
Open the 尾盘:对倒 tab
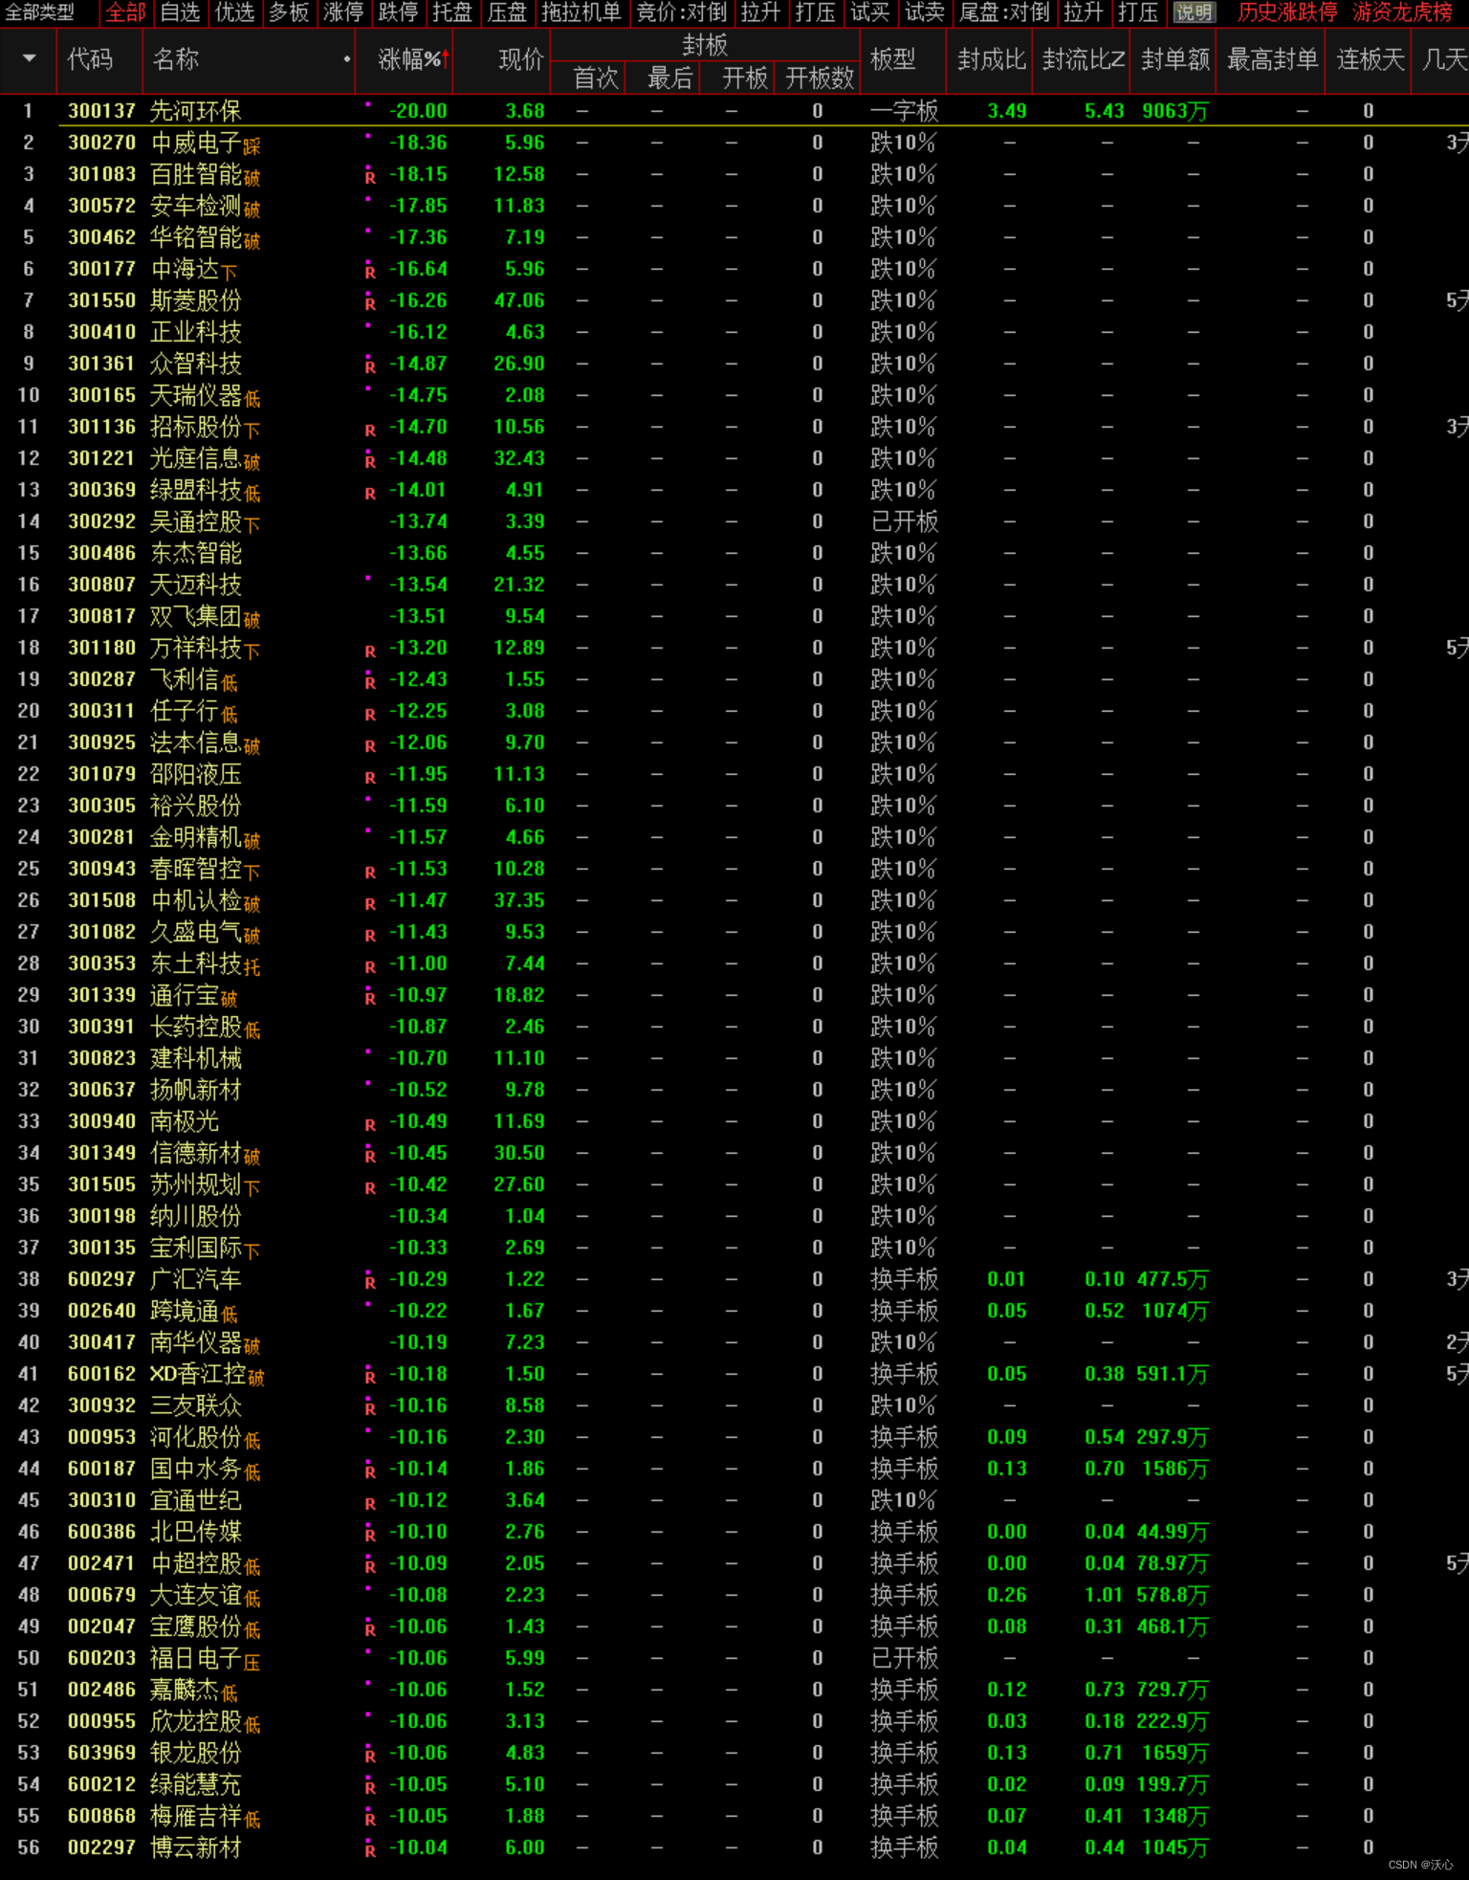pos(1004,12)
